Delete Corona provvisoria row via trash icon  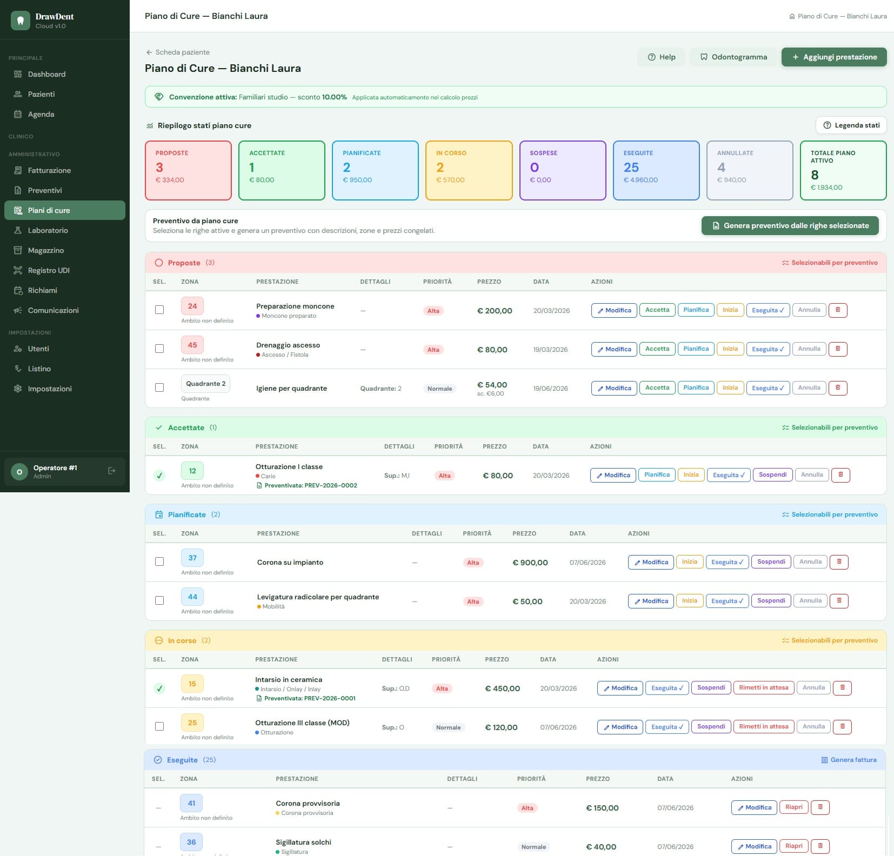tap(820, 807)
